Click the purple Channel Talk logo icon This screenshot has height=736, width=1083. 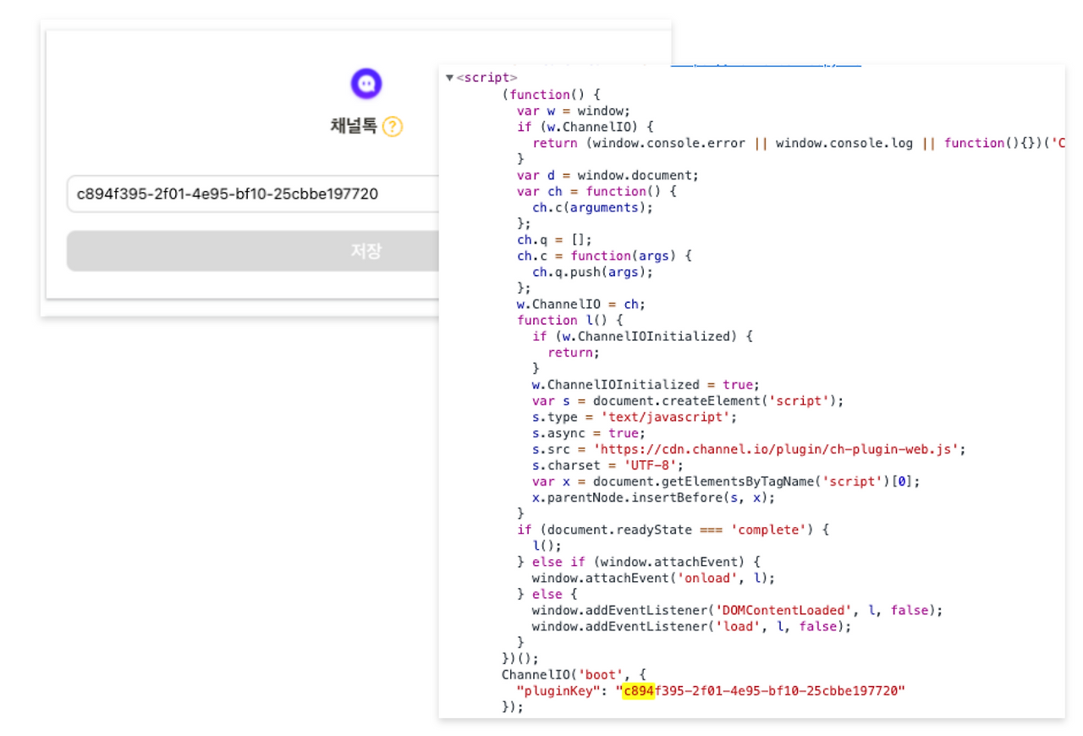click(366, 84)
